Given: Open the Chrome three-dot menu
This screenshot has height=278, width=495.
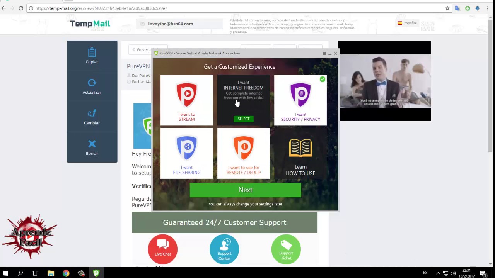Looking at the screenshot, I should point(488,8).
